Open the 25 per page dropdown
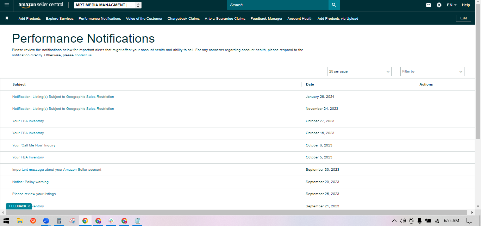The width and height of the screenshot is (481, 226). coord(359,71)
